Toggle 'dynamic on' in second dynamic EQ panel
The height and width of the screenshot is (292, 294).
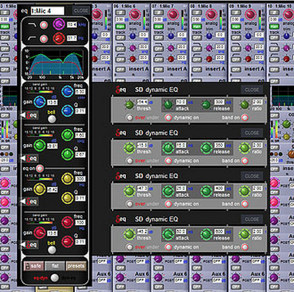coord(168,161)
